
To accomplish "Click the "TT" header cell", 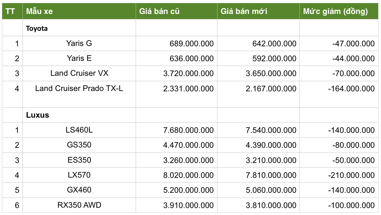I will pyautogui.click(x=10, y=11).
